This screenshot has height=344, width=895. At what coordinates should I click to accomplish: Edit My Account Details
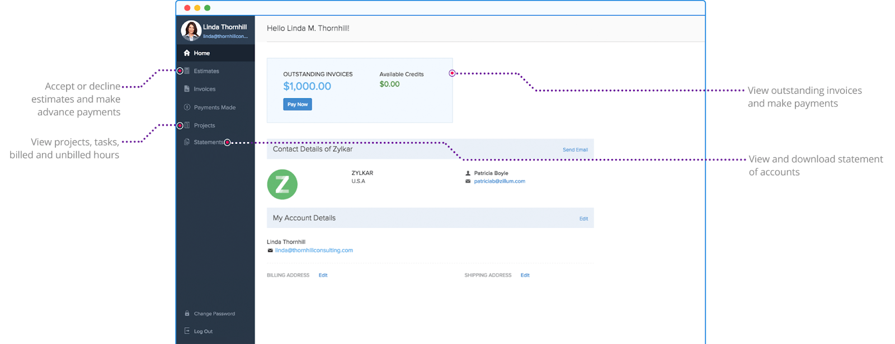point(583,219)
